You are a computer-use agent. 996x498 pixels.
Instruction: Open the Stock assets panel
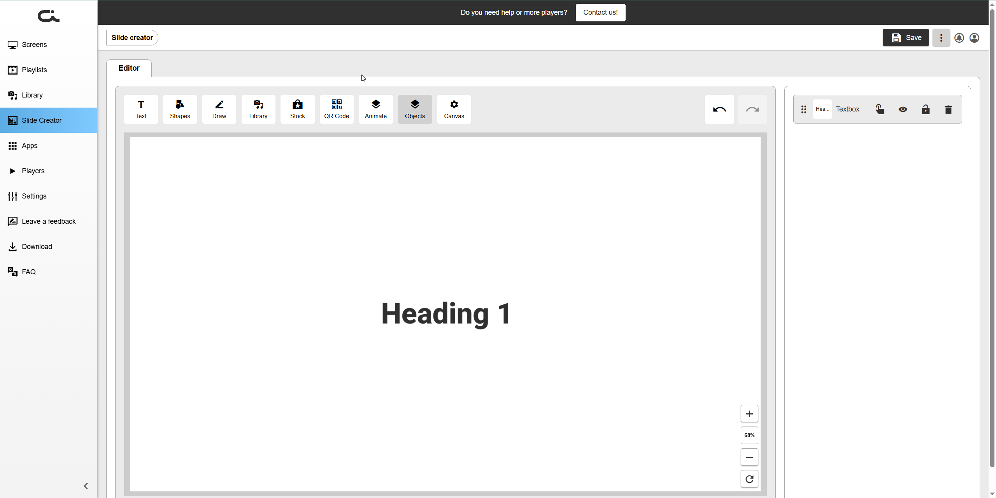(297, 109)
